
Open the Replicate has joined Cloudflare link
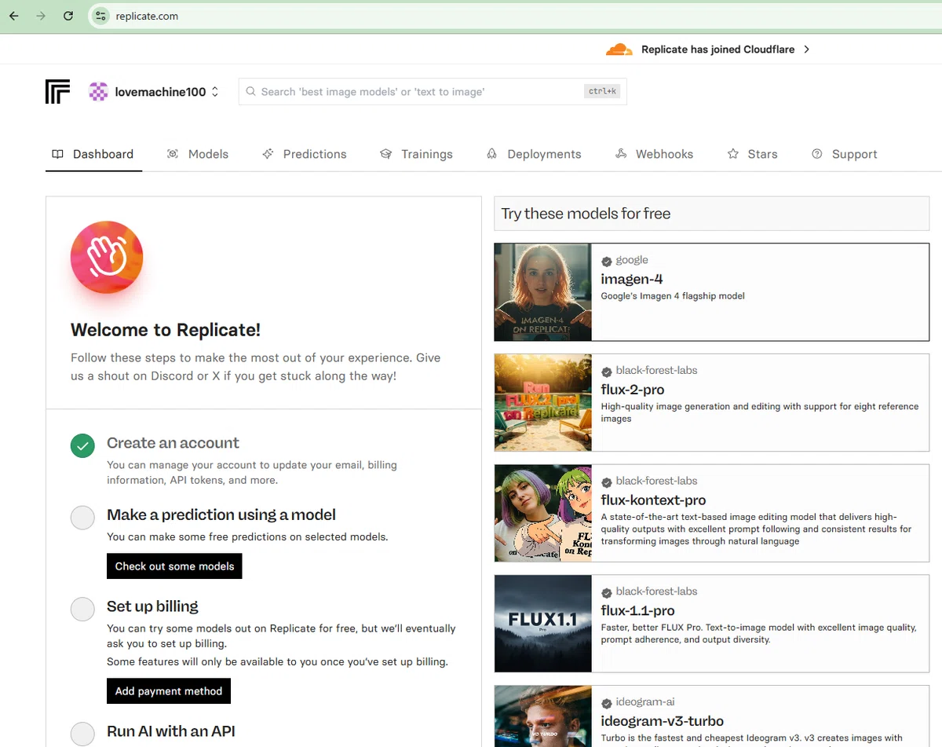point(718,49)
